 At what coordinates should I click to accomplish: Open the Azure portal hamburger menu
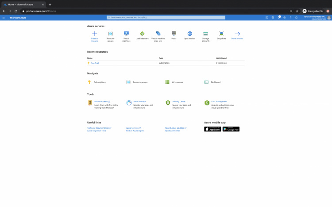(x=4, y=17)
